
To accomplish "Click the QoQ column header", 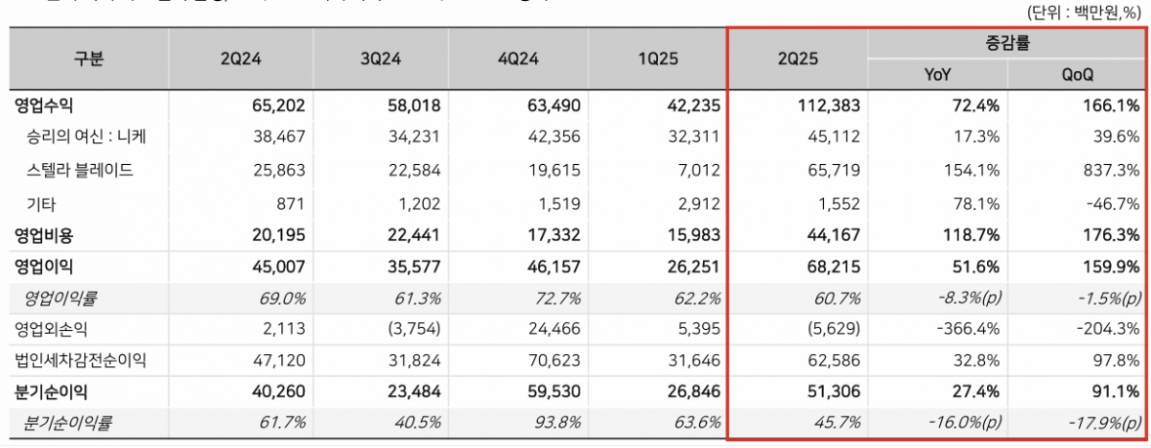I will pos(1077,74).
